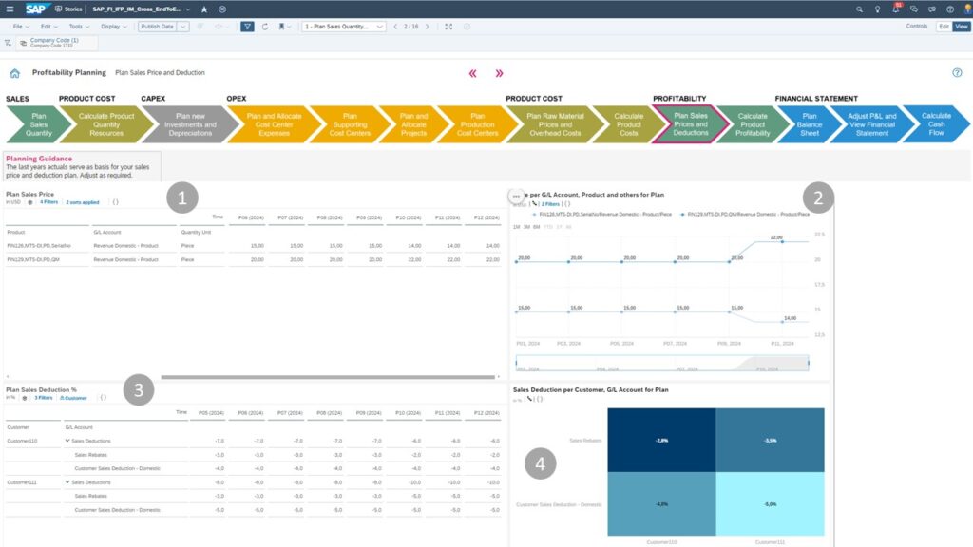Screen dimensions: 973x547
Task: Click the Home icon beside Profitability Planning
Action: (x=14, y=73)
